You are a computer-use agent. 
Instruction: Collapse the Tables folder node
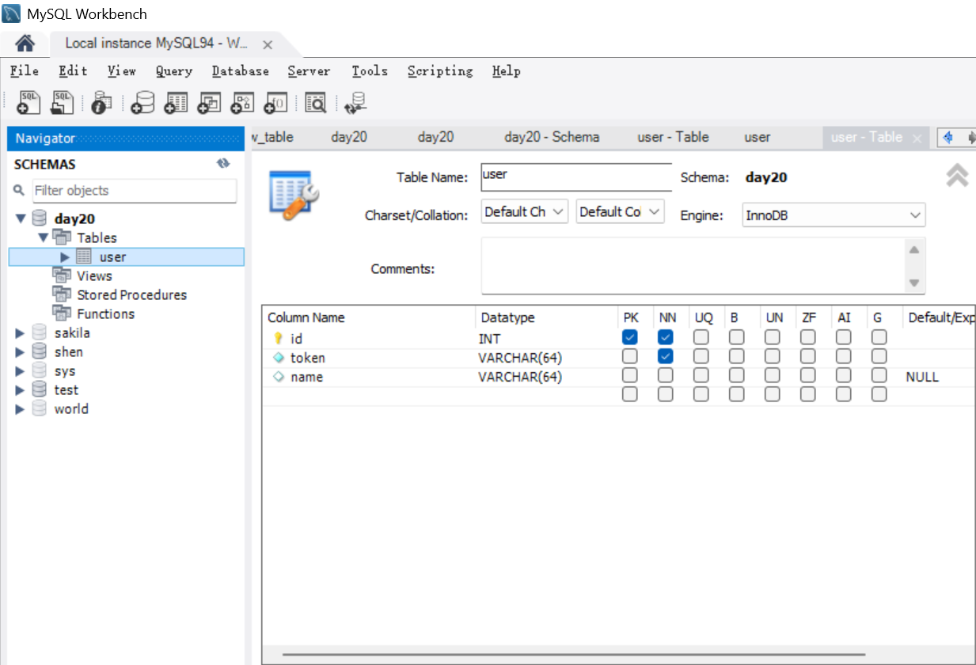point(43,237)
